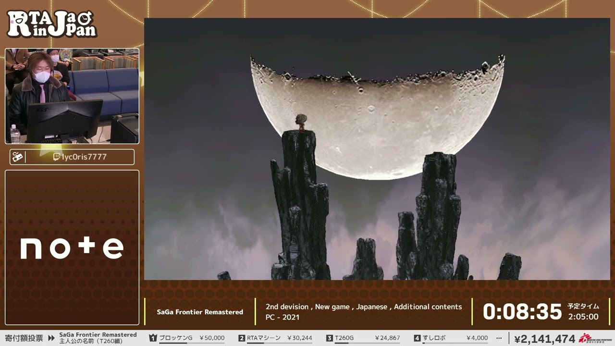The image size is (615, 346).
Task: Click the Twitch icon beside lyc0ris7777
Action: click(56, 157)
